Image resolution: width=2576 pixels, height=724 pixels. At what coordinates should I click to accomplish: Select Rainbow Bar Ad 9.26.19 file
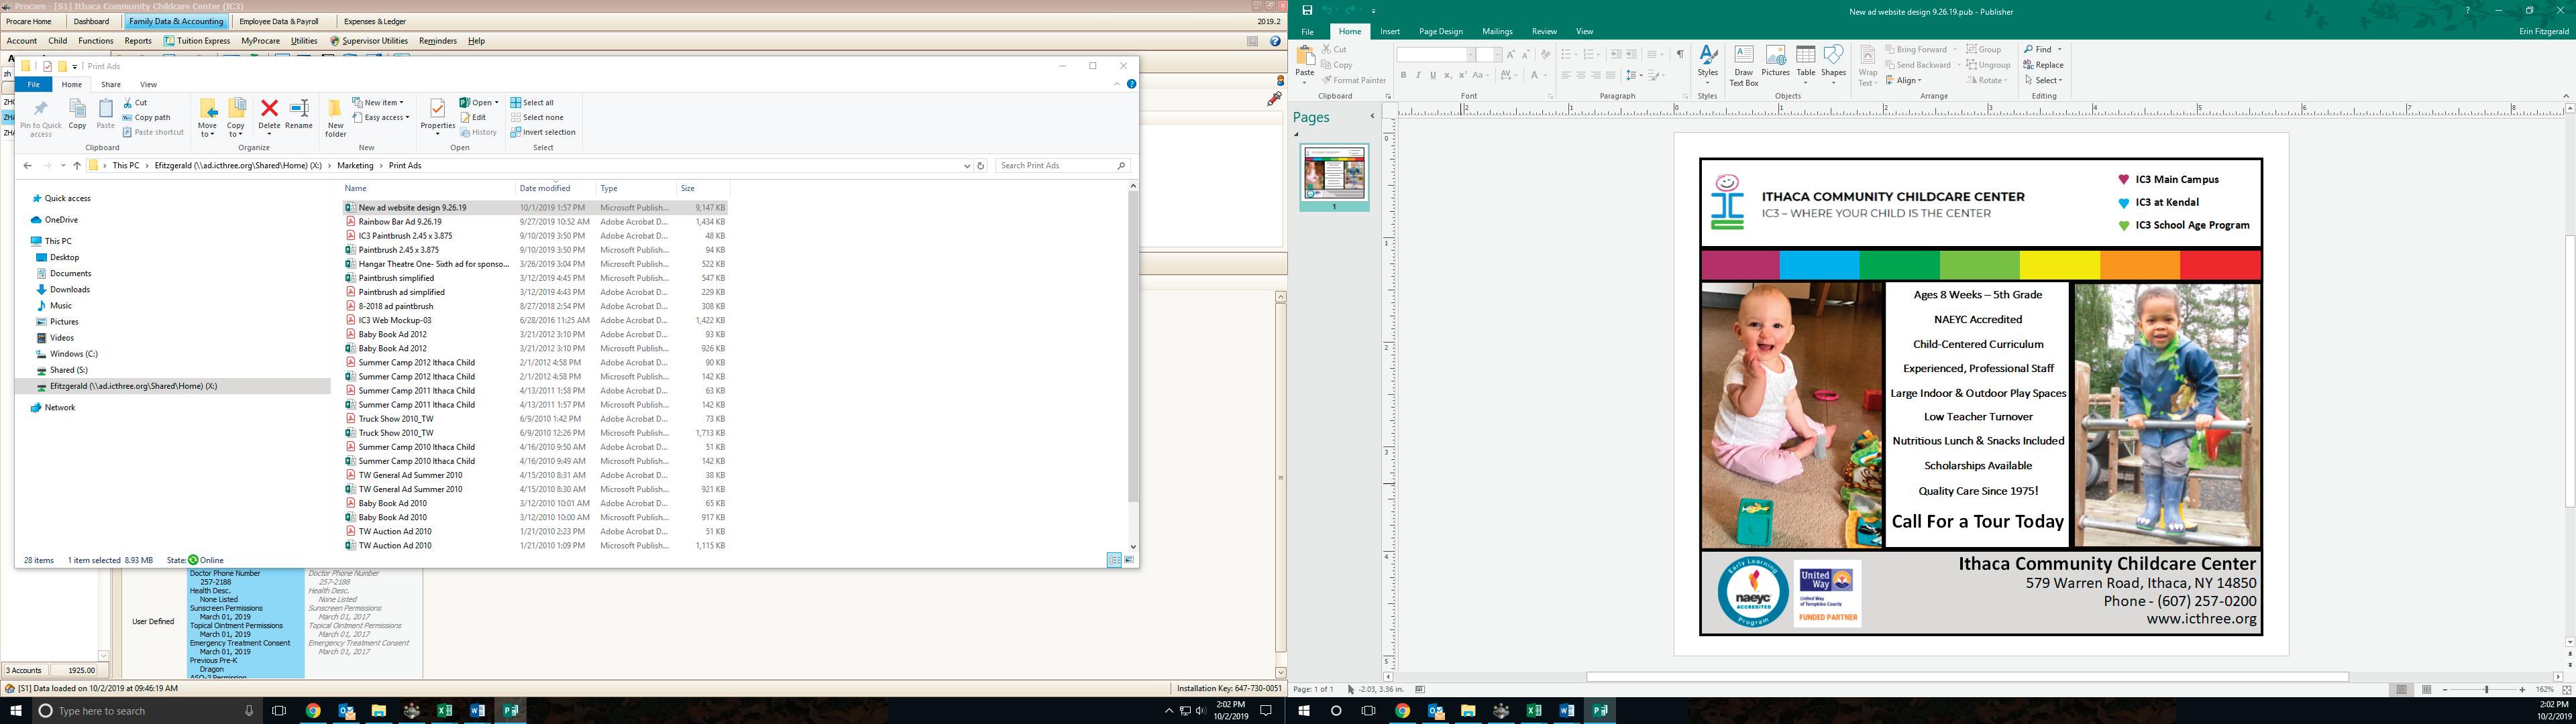[x=400, y=222]
